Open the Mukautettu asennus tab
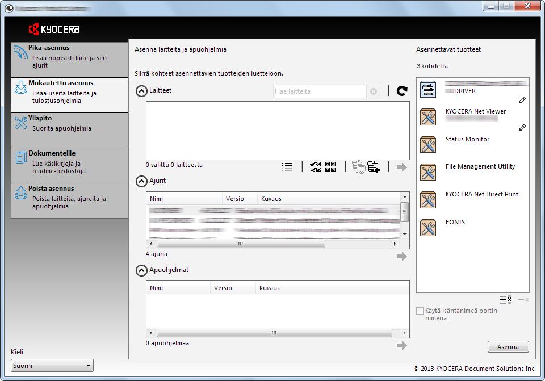 (69, 95)
